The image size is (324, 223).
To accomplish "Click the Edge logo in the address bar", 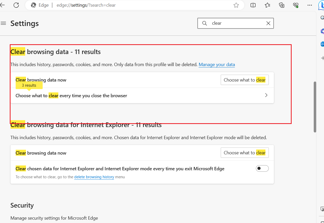I will pos(33,5).
